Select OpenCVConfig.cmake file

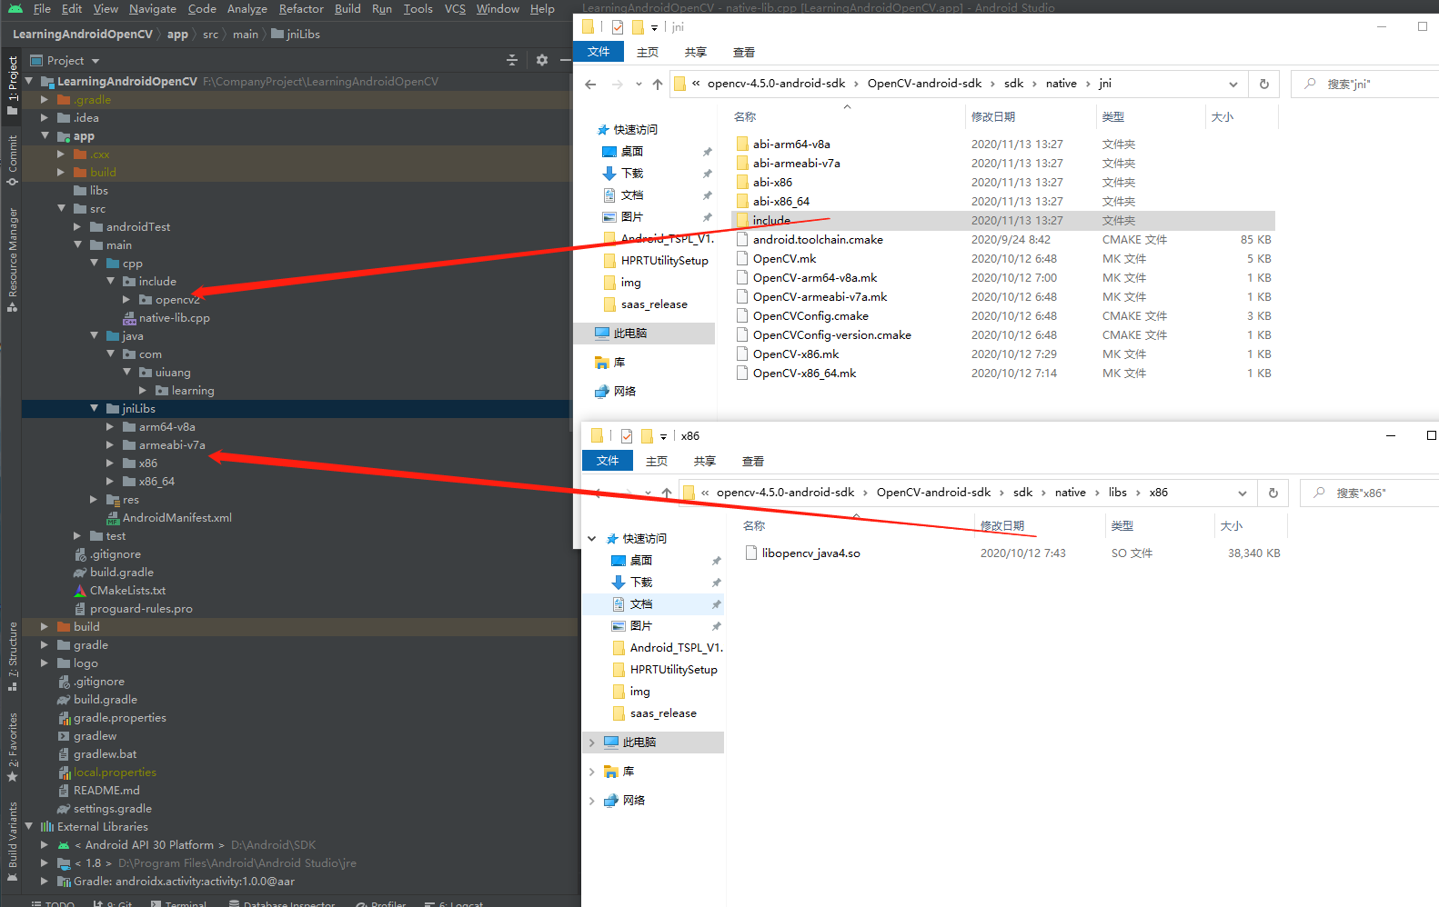click(x=810, y=316)
